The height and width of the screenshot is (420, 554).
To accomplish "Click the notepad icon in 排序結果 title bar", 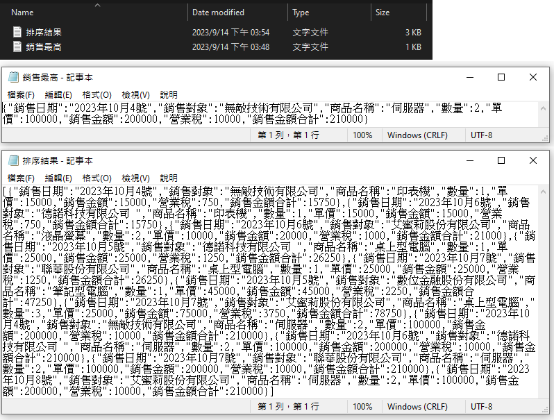I will point(13,160).
